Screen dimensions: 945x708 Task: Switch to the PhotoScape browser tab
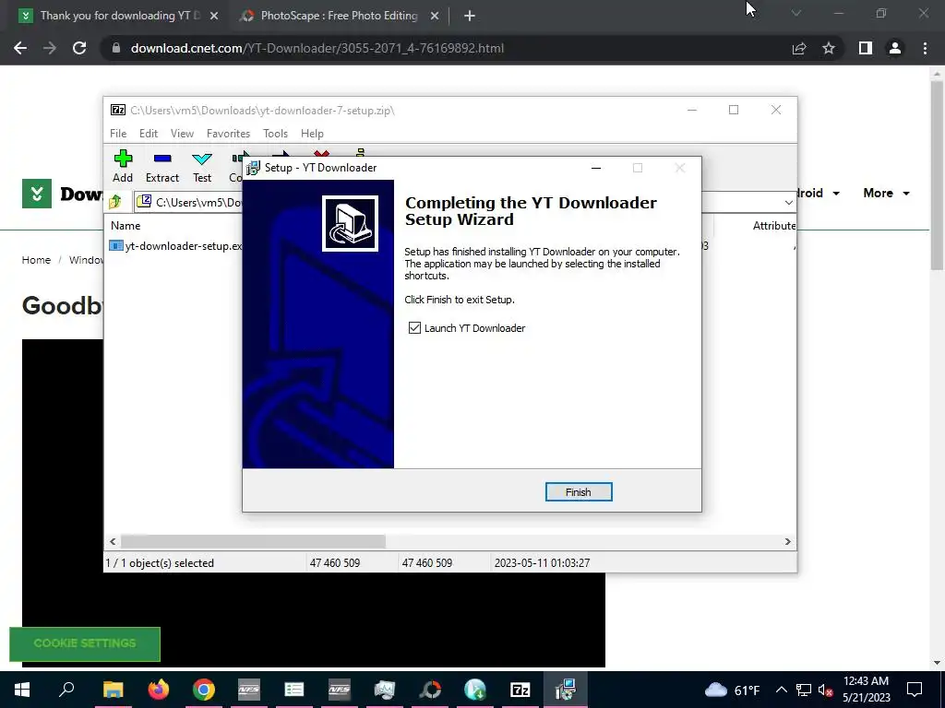tap(339, 16)
